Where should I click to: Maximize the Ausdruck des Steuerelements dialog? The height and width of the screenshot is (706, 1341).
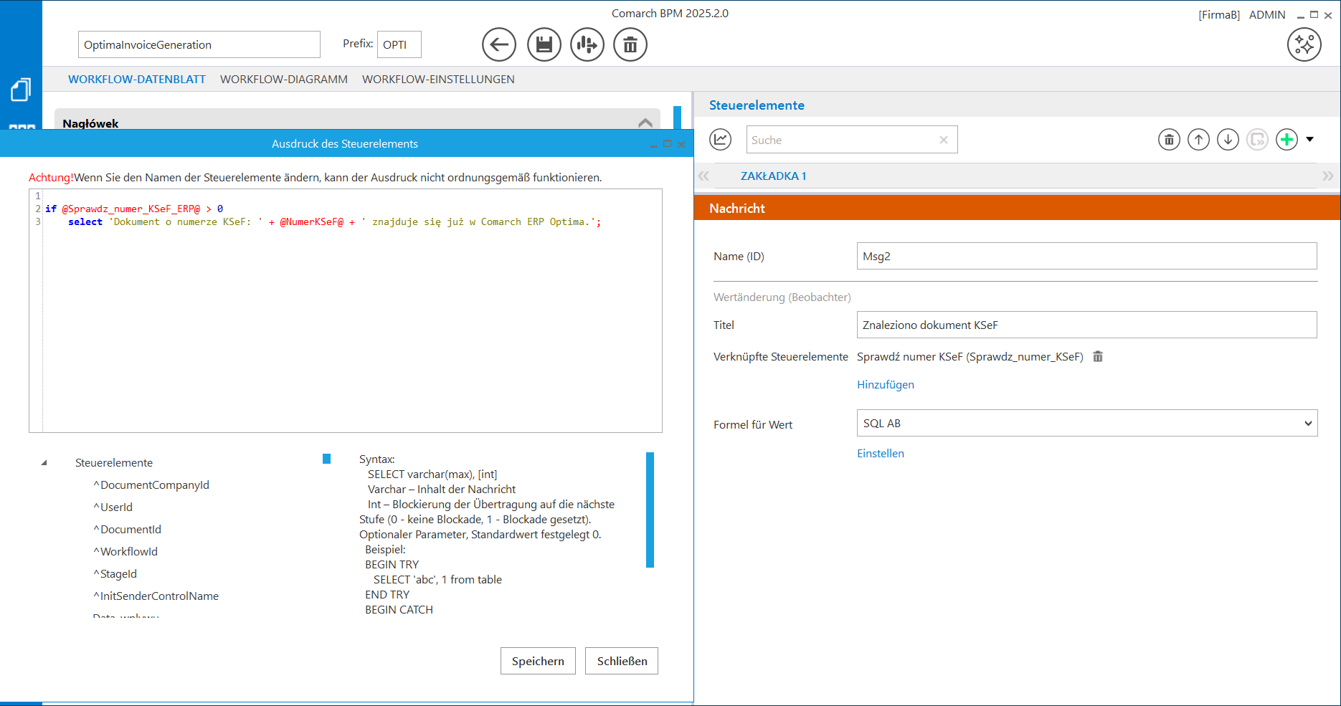tap(667, 144)
